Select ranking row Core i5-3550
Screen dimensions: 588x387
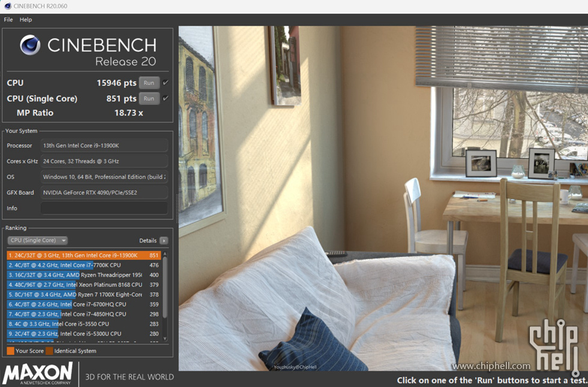coord(83,323)
